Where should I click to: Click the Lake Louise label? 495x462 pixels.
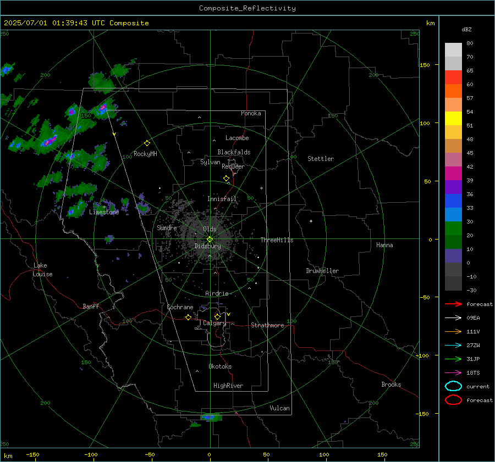(x=42, y=270)
